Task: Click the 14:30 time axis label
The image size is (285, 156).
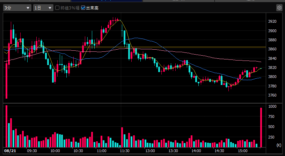Action: tap(219, 151)
